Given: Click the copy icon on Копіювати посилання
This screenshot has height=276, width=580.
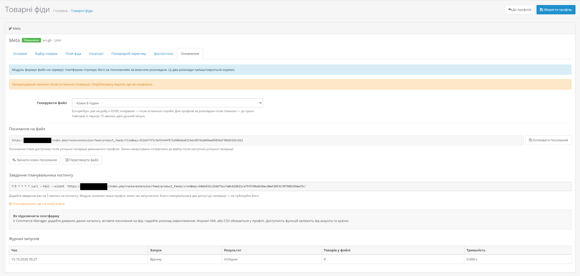Looking at the screenshot, I should point(530,140).
